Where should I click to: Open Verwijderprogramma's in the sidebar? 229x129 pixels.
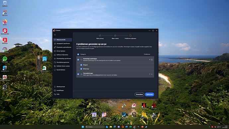tap(62, 62)
